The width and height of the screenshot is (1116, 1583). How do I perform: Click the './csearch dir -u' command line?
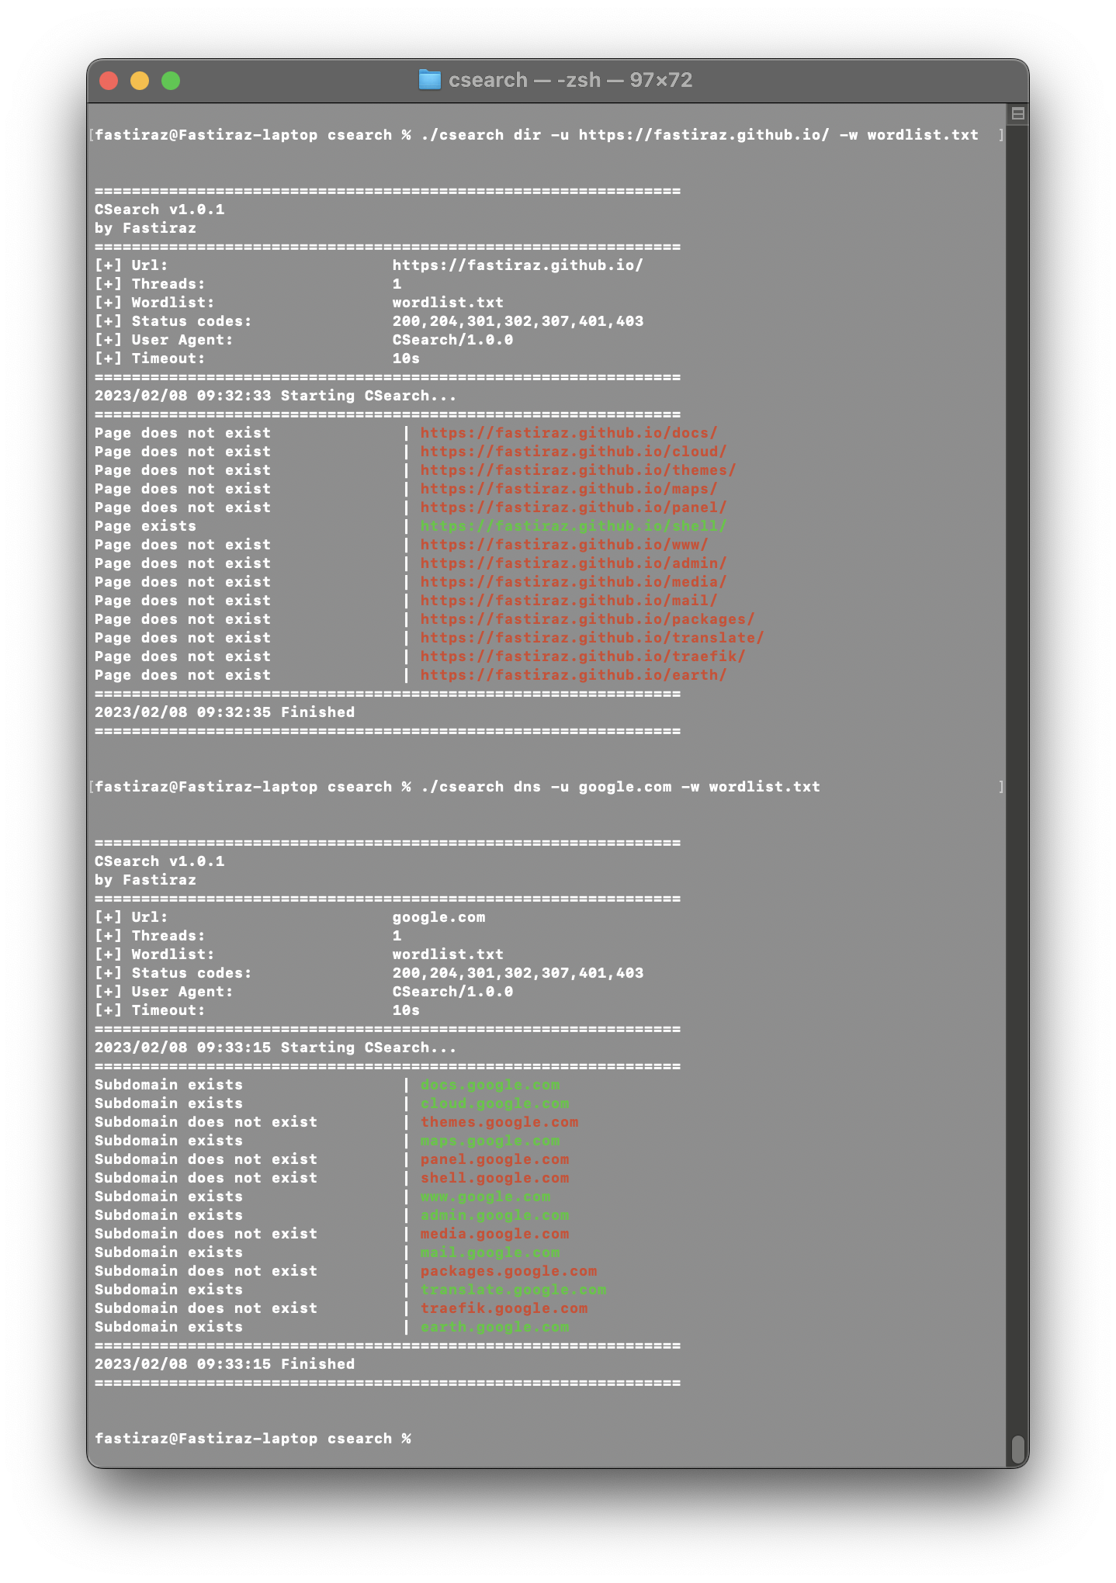click(536, 135)
